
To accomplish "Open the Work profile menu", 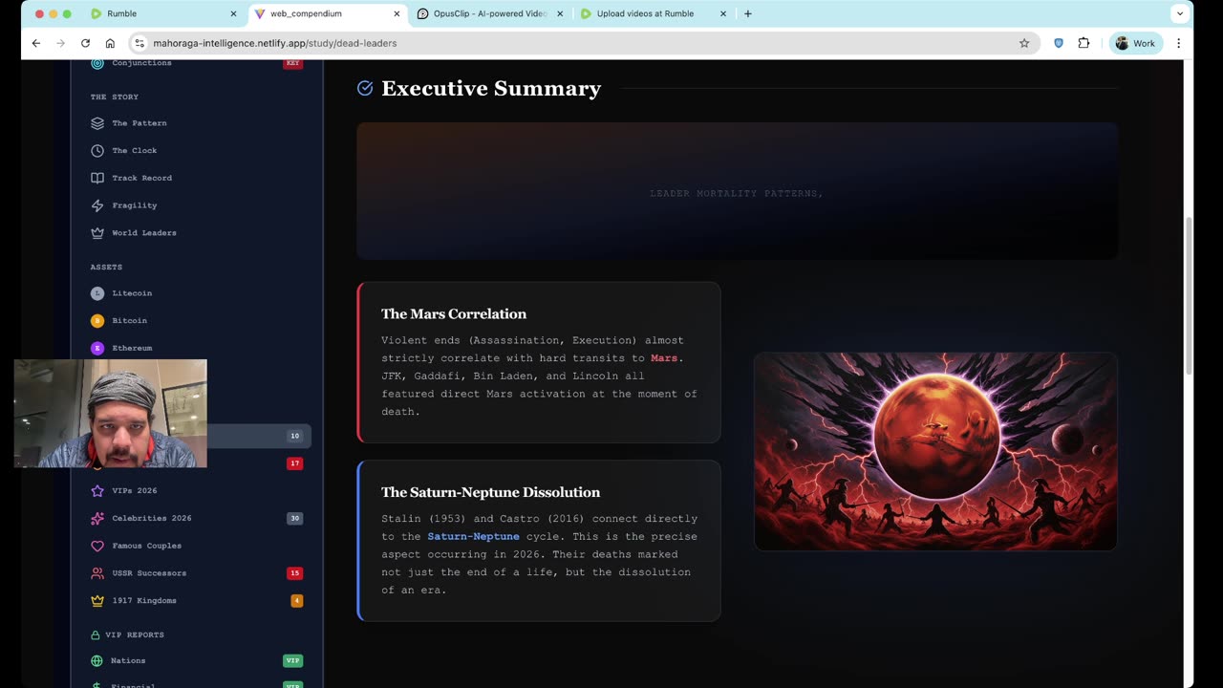I will 1136,43.
